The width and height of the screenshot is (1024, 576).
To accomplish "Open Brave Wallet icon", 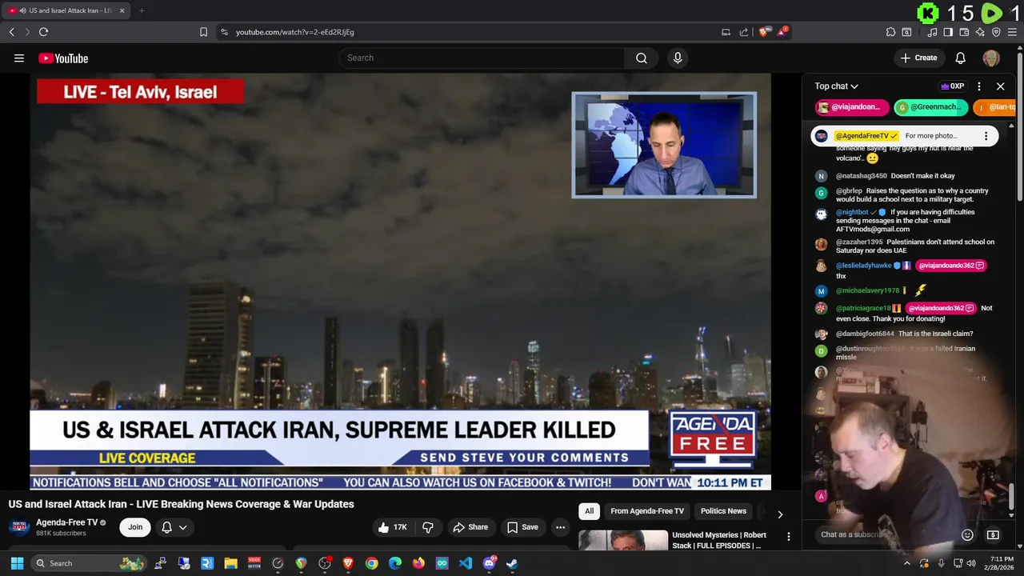I will pyautogui.click(x=964, y=32).
